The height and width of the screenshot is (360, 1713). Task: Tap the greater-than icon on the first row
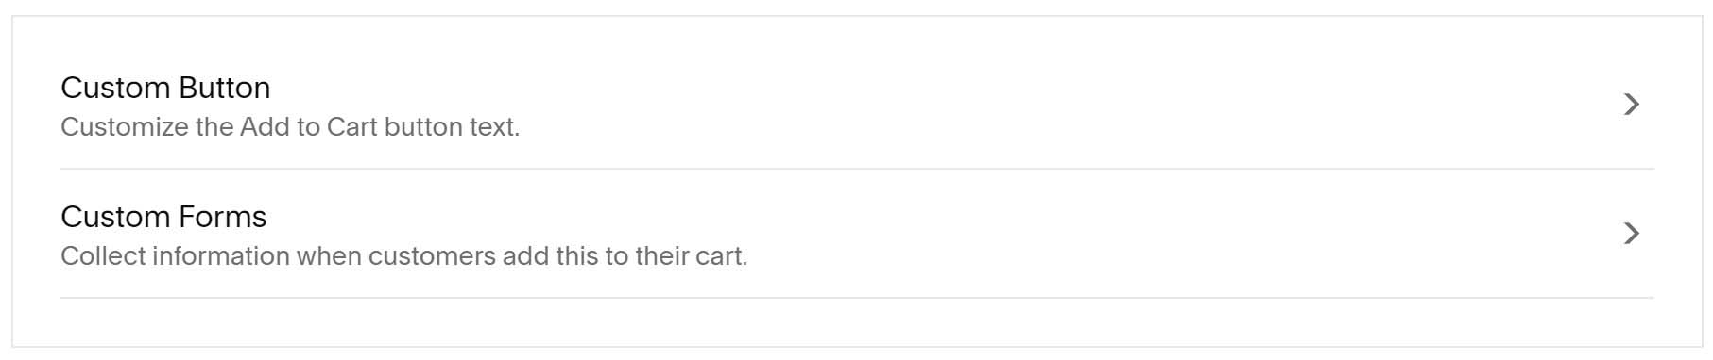click(1631, 104)
